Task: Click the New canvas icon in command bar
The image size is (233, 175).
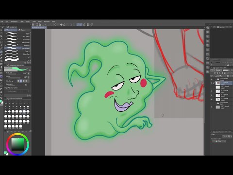Action: click(x=37, y=25)
